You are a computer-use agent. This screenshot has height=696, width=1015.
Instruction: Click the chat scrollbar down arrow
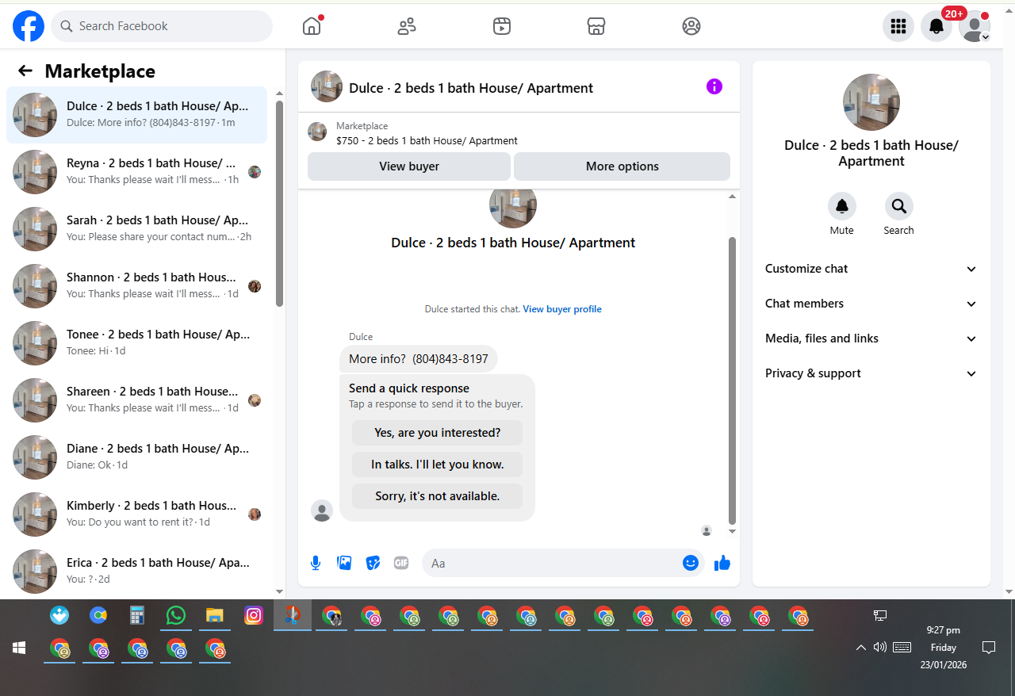click(x=732, y=531)
